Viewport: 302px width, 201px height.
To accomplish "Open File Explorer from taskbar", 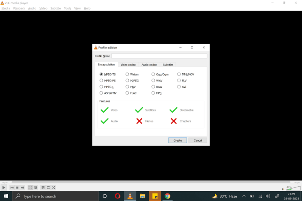I will [143, 196].
